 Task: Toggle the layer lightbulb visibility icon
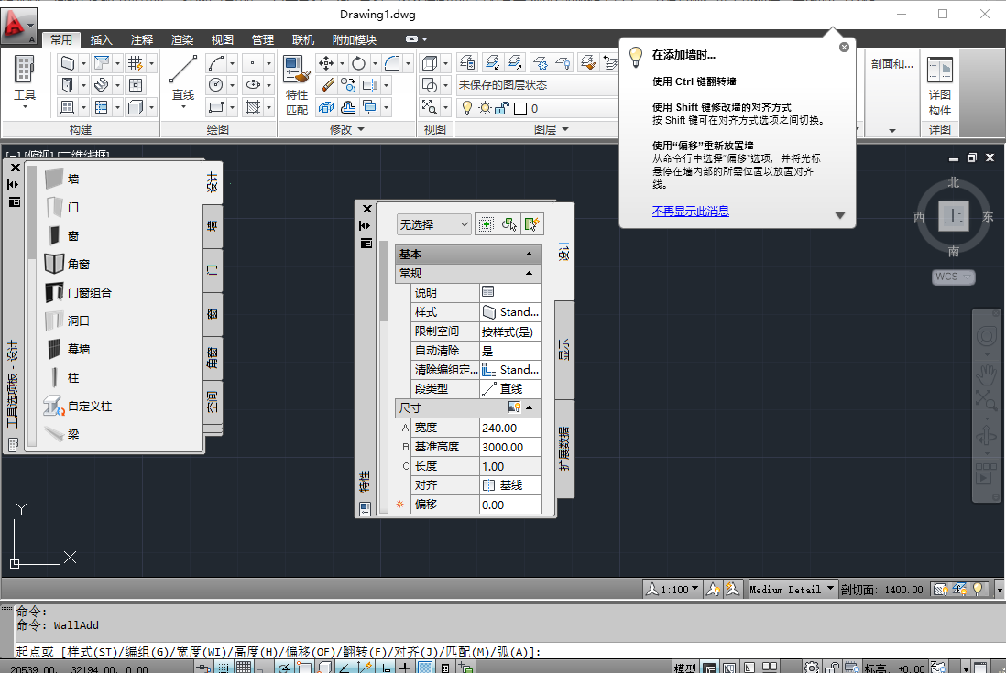467,108
